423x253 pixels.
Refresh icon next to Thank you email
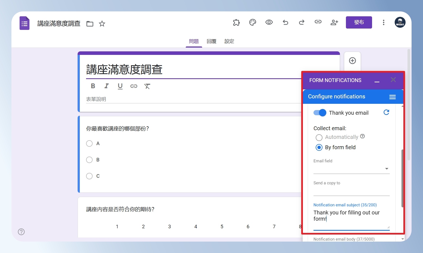pyautogui.click(x=386, y=112)
